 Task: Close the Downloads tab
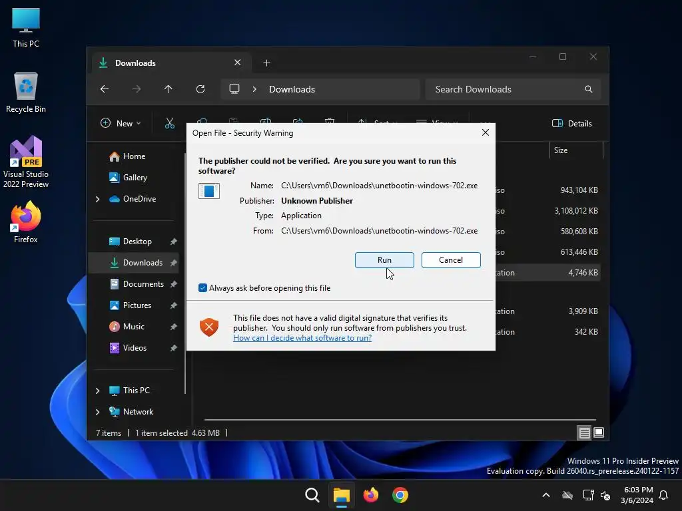tap(238, 63)
